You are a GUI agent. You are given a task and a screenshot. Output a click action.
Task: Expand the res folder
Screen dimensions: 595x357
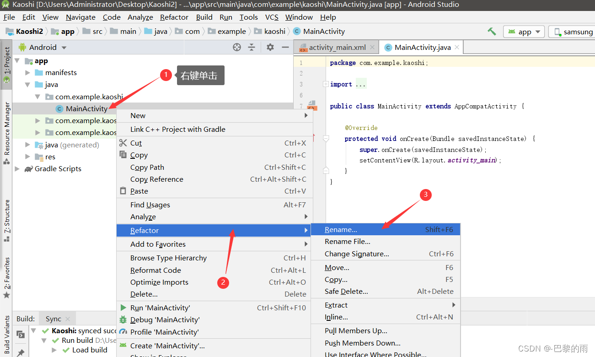pos(27,157)
